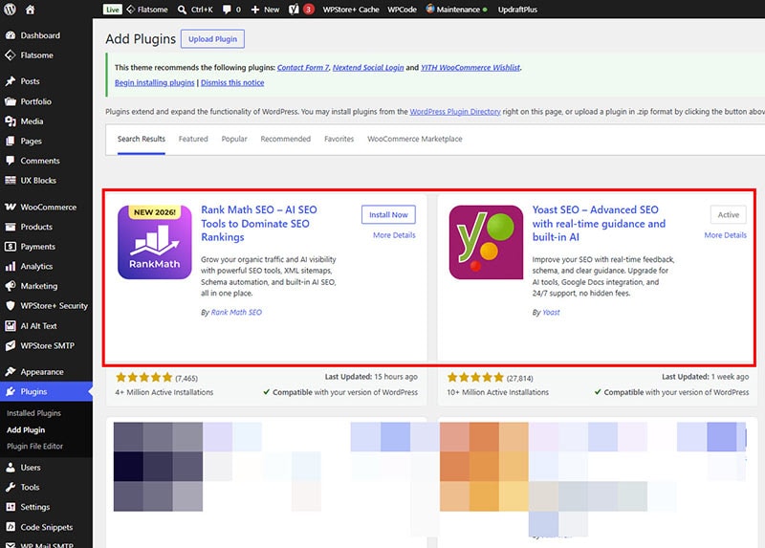Switch to the Favorites tab
This screenshot has height=548, width=765.
(339, 139)
